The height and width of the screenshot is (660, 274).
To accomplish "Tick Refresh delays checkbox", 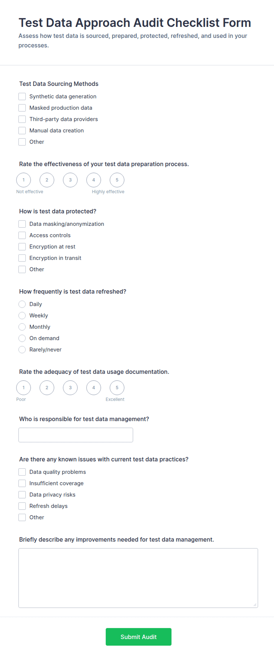I will pos(22,506).
